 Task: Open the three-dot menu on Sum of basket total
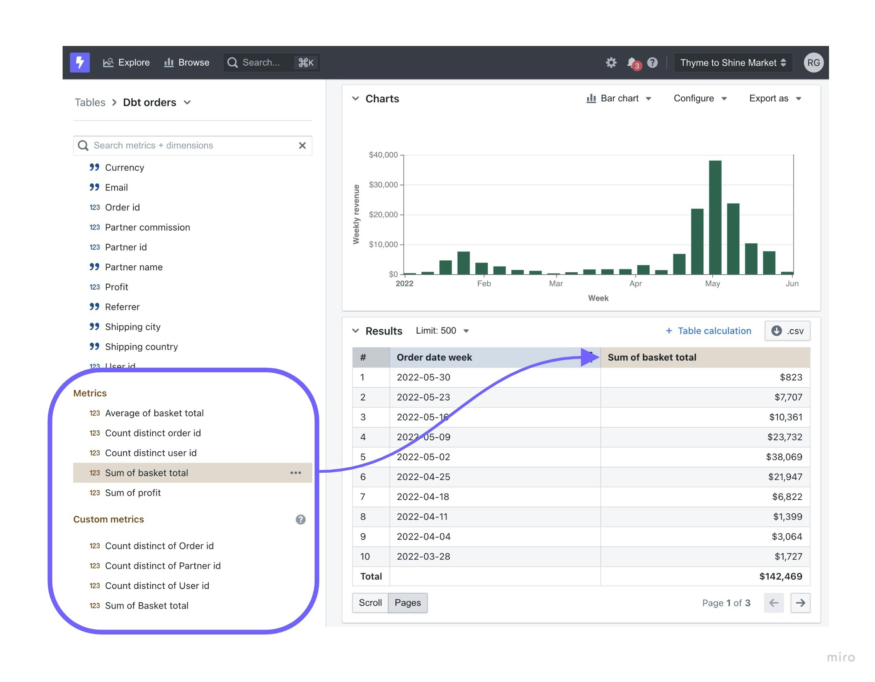296,473
